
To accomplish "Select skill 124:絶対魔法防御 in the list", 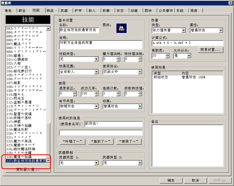I will pyautogui.click(x=26, y=149).
